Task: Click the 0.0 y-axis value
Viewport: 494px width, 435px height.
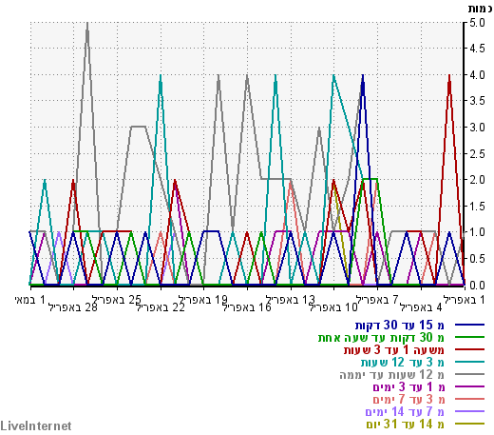Action: [478, 285]
